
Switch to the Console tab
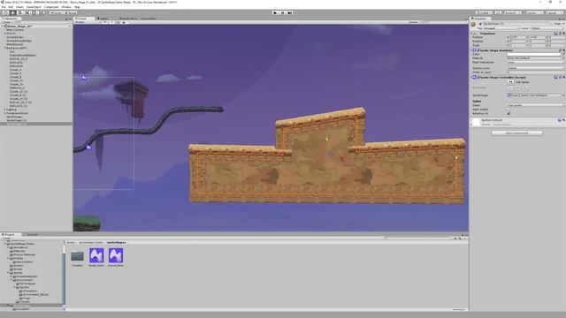pos(32,235)
